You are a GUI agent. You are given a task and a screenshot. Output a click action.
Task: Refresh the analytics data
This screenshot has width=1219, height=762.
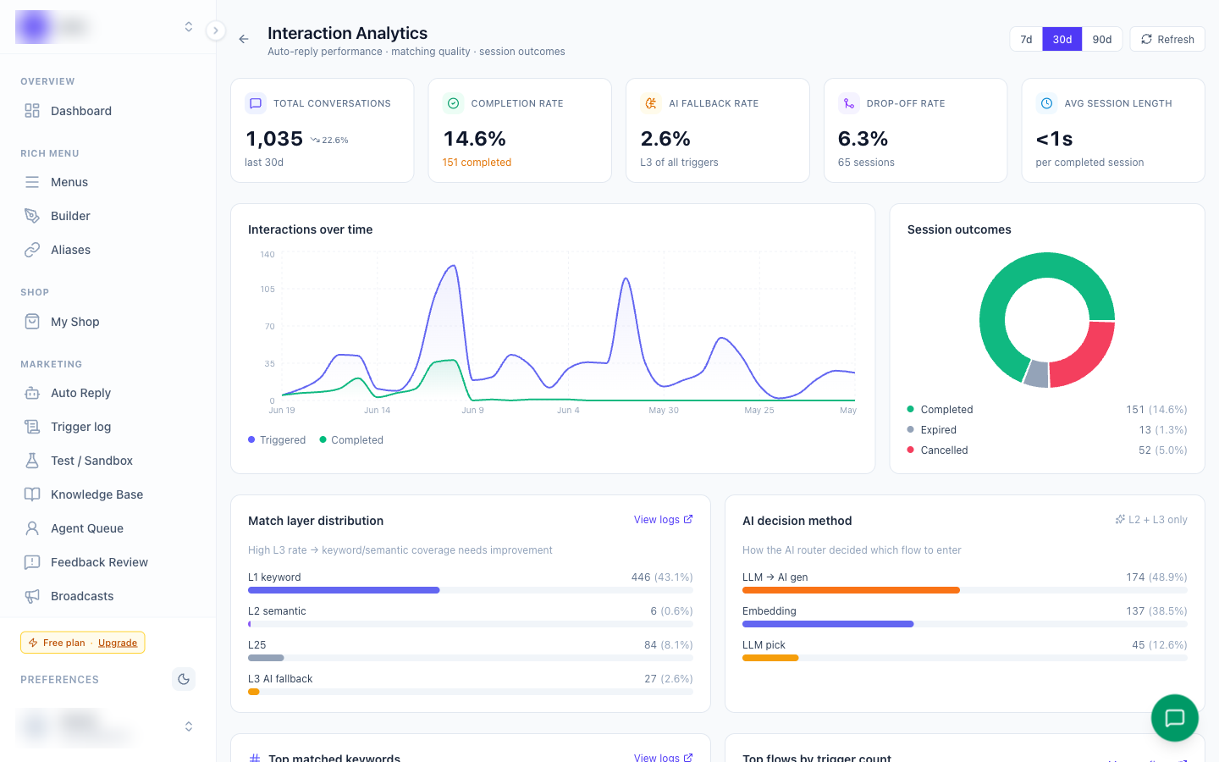click(x=1167, y=39)
